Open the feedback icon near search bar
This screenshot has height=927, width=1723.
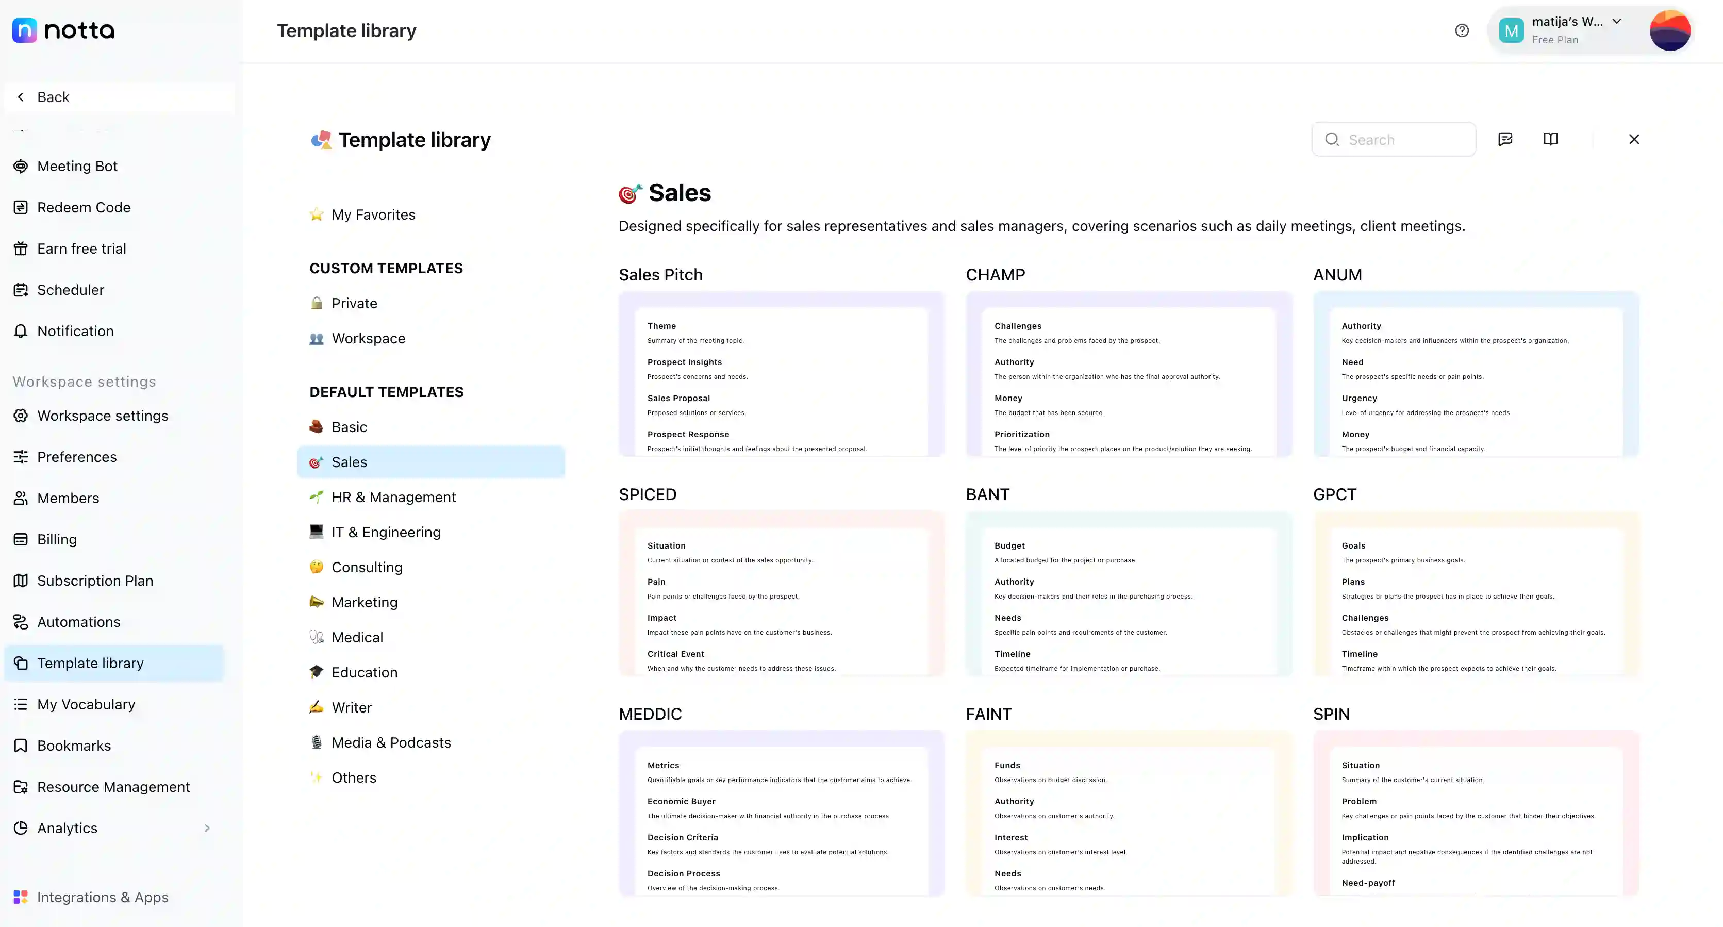coord(1505,139)
